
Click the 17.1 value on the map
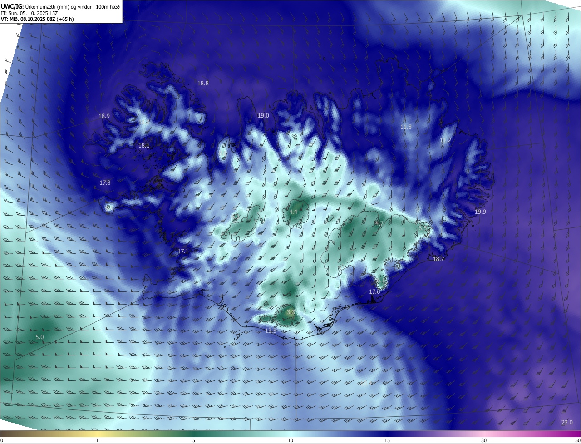coord(183,252)
